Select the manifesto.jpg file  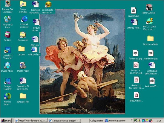pos(151,55)
